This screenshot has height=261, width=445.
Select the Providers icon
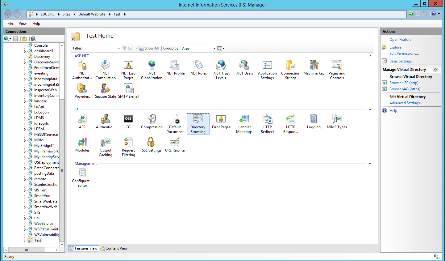[x=82, y=91]
